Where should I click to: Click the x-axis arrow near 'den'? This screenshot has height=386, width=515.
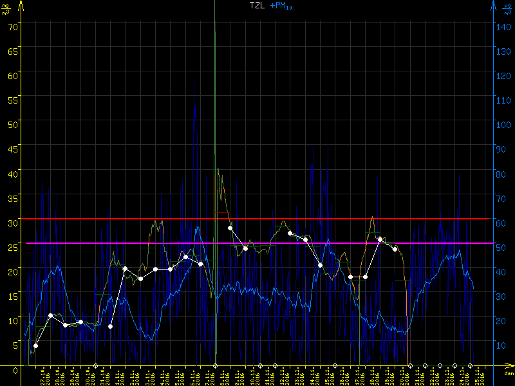pos(509,368)
